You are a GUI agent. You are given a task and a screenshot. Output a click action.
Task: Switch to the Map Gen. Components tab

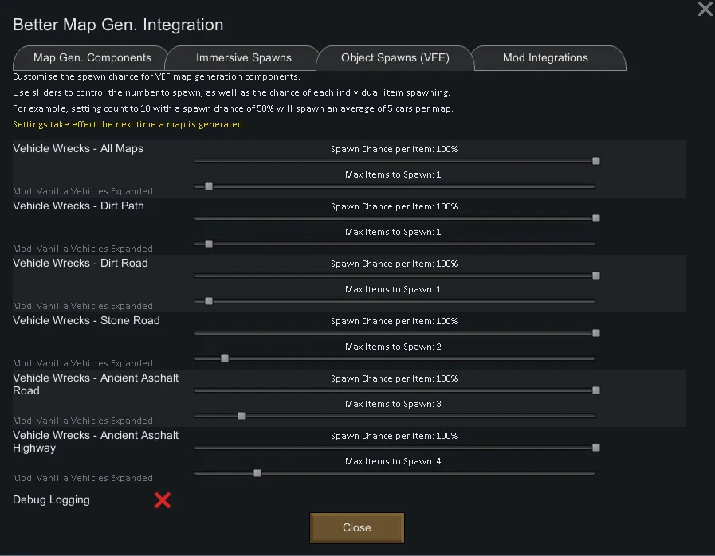click(x=92, y=58)
